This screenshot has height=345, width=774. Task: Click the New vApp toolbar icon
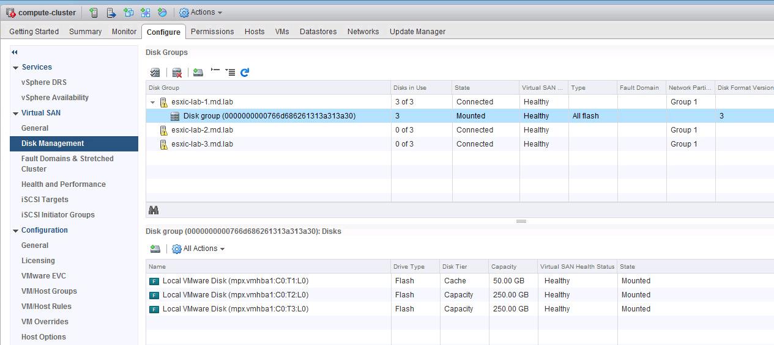tap(145, 12)
